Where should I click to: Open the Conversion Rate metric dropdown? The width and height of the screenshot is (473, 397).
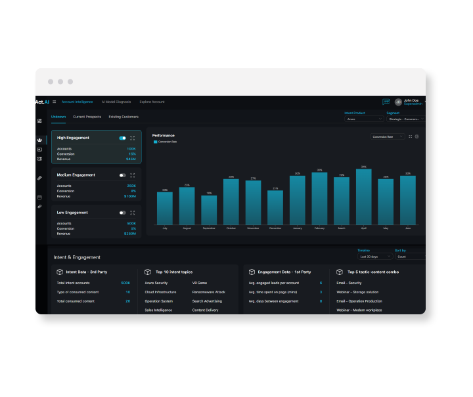click(x=387, y=136)
